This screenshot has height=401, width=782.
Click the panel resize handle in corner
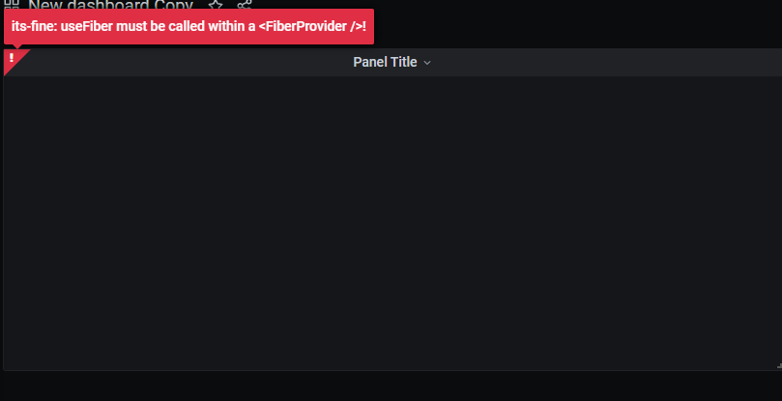coord(779,366)
